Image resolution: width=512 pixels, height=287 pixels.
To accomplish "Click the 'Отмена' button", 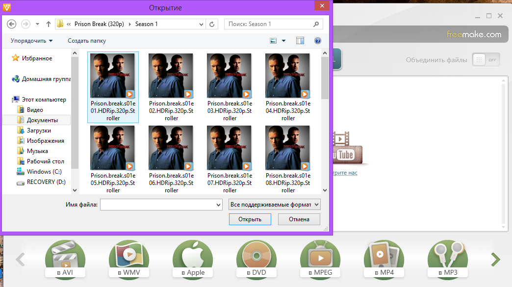I will pyautogui.click(x=298, y=219).
